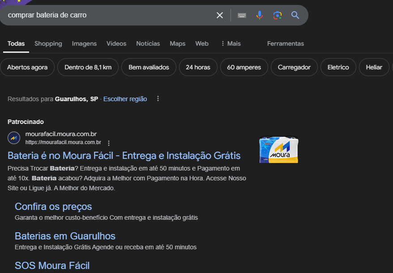The image size is (393, 273).
Task: Apply the Heliar brand filter
Action: (374, 67)
